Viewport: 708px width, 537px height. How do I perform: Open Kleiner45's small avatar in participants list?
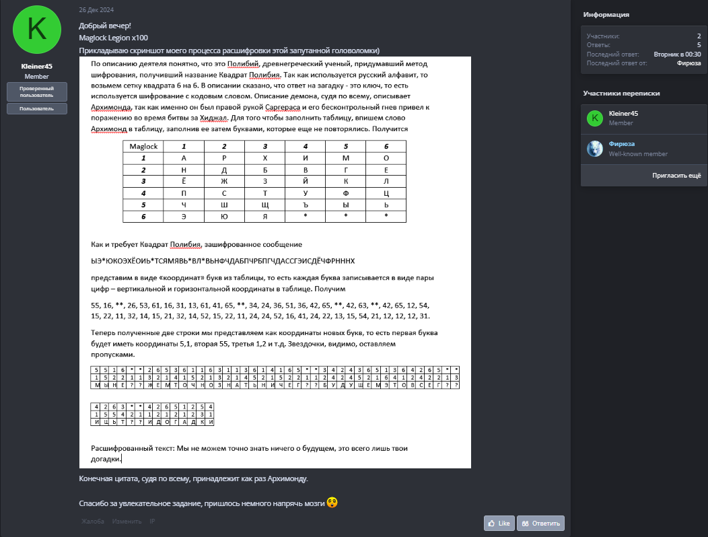[x=594, y=118]
